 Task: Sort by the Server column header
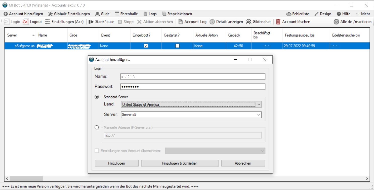click(20, 35)
